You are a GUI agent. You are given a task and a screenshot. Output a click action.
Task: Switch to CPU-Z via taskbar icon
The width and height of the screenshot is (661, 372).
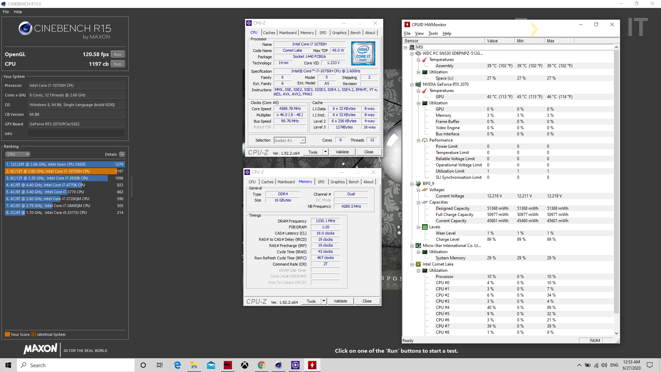click(295, 365)
